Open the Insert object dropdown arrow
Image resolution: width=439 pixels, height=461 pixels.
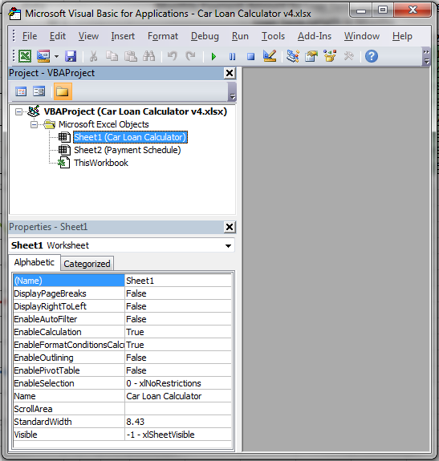coord(56,56)
